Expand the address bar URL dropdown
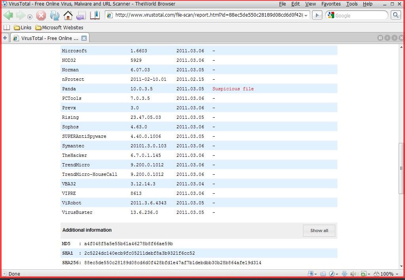The width and height of the screenshot is (405, 280). click(306, 15)
